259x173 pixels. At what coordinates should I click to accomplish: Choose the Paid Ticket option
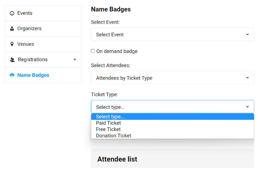173,123
